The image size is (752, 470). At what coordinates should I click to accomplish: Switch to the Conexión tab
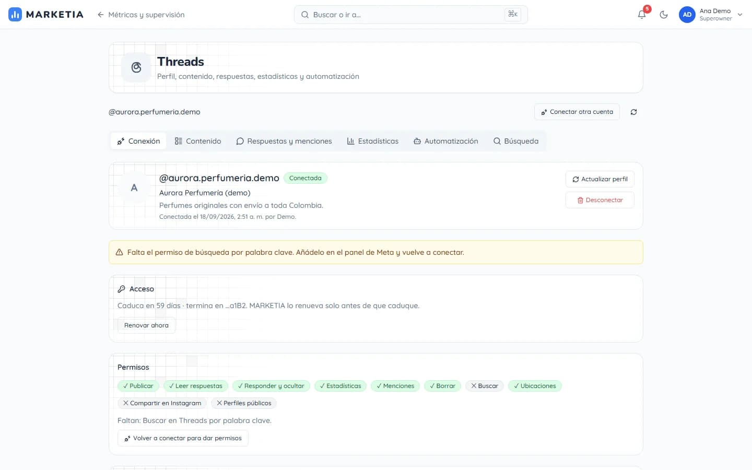pos(138,141)
